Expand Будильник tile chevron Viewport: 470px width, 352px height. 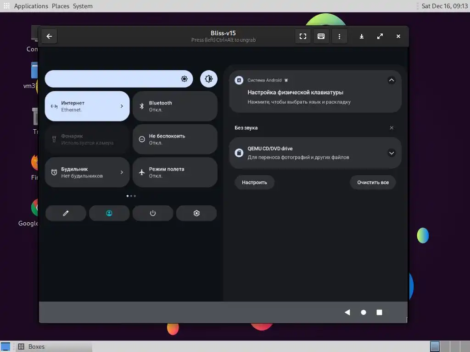[x=122, y=172]
